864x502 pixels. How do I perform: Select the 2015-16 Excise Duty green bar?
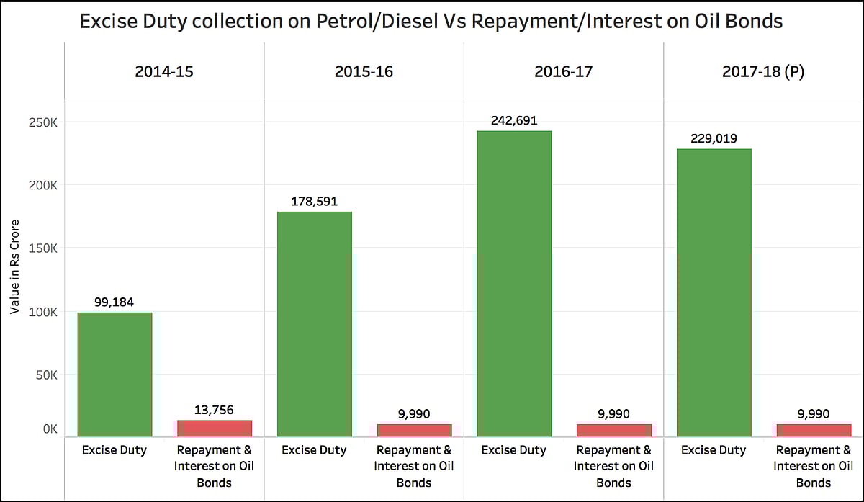coord(314,324)
